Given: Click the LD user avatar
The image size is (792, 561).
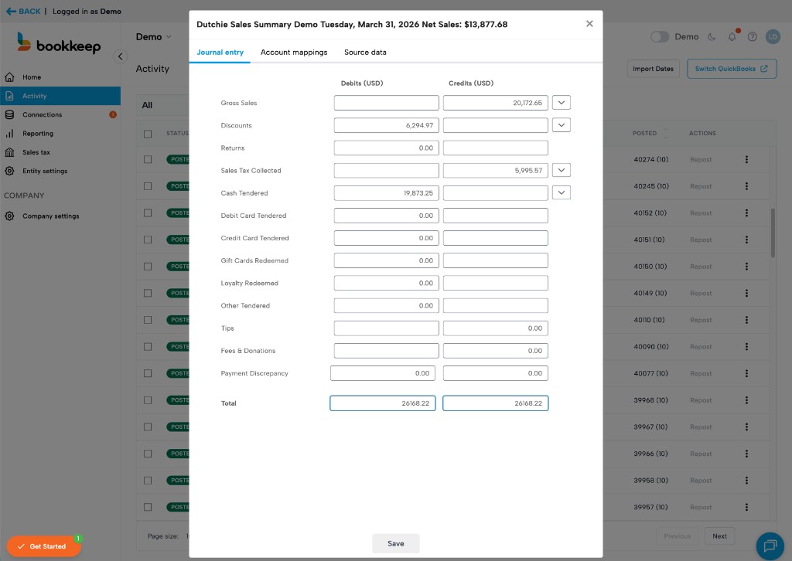Looking at the screenshot, I should point(773,37).
